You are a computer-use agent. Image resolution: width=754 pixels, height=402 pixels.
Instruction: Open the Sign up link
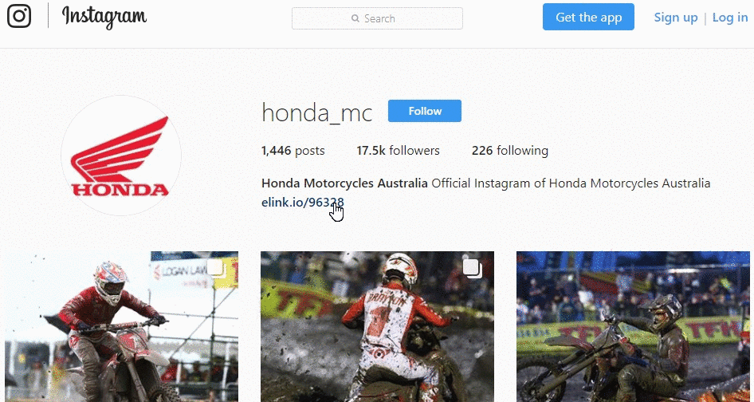click(x=676, y=18)
